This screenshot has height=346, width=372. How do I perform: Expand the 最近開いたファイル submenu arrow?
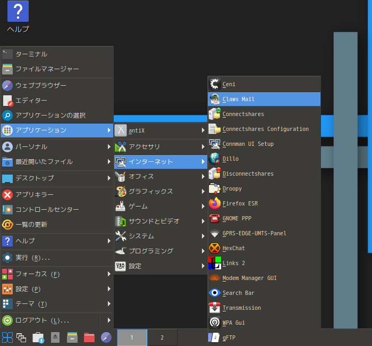click(109, 162)
